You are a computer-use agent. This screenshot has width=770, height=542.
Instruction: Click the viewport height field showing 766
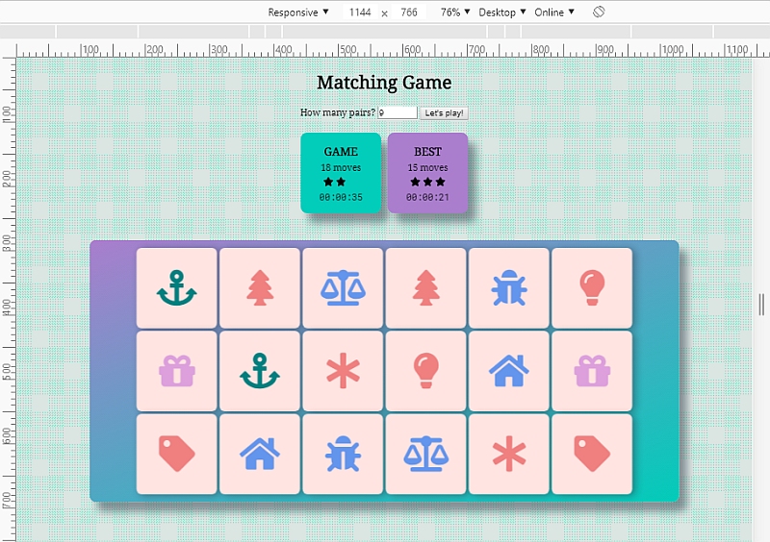(408, 12)
